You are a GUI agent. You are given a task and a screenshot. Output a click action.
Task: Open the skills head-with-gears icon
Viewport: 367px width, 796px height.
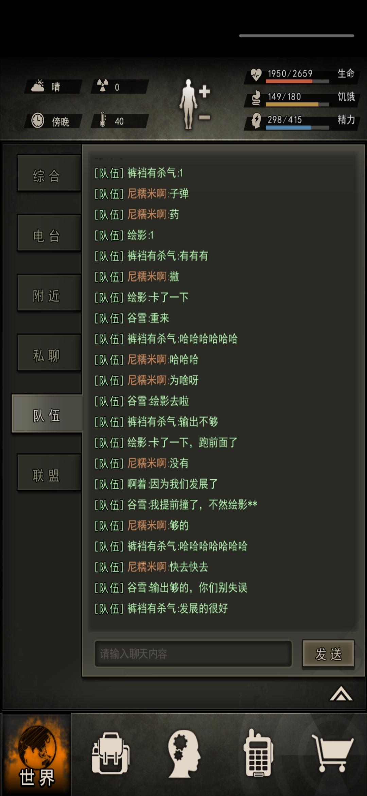[x=184, y=753]
